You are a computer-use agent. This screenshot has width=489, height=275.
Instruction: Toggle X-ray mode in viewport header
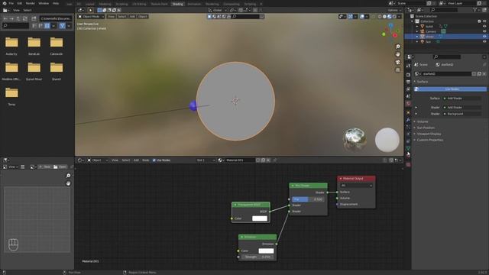coord(374,17)
